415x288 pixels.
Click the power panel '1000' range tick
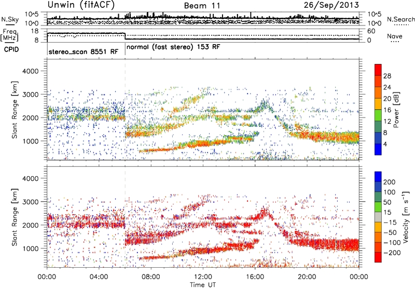[30, 141]
